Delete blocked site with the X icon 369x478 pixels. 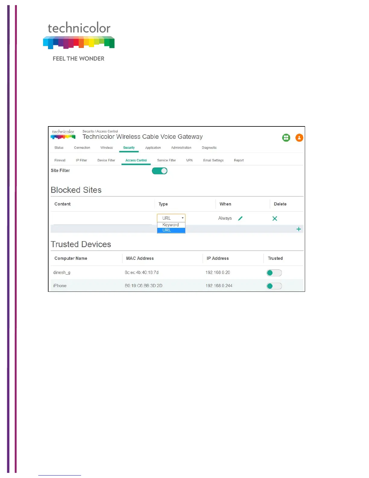(275, 218)
